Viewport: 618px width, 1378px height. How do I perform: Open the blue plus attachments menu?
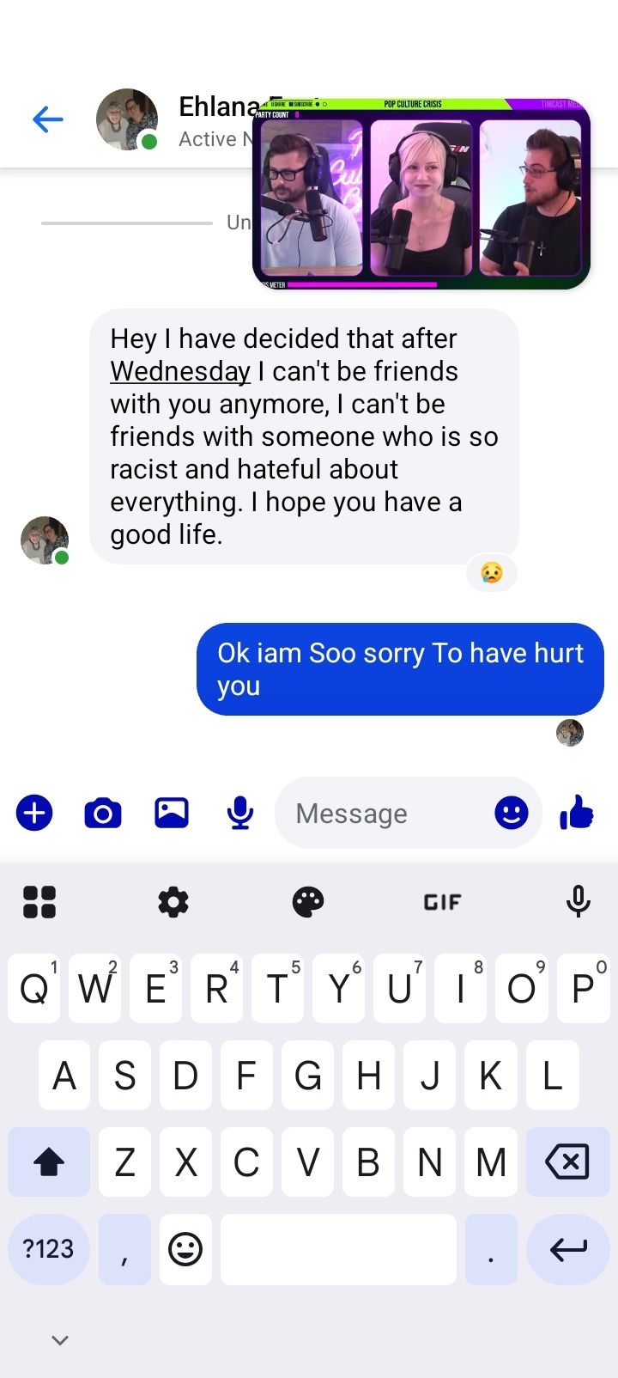(34, 813)
